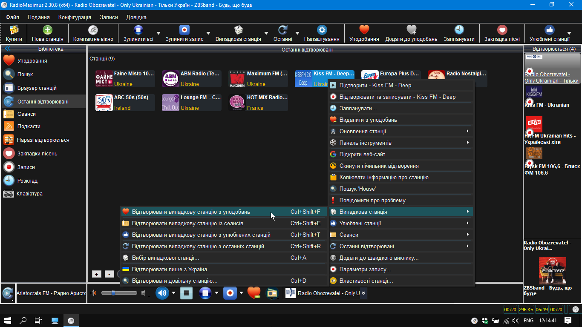Toggle Відтворювати лише з Україна option
The image size is (582, 327).
(224, 269)
